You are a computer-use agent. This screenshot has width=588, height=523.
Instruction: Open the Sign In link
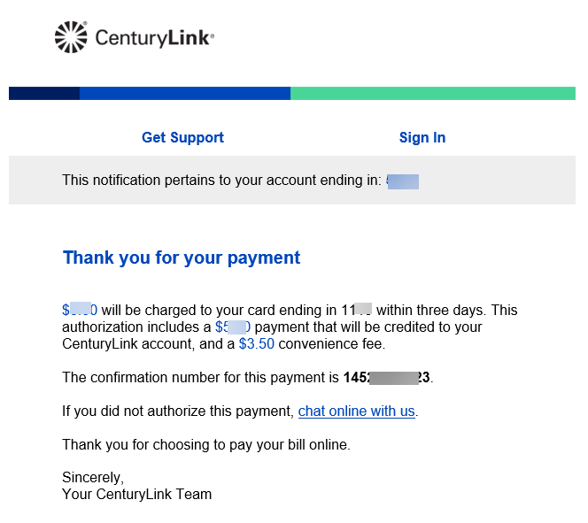coord(422,138)
